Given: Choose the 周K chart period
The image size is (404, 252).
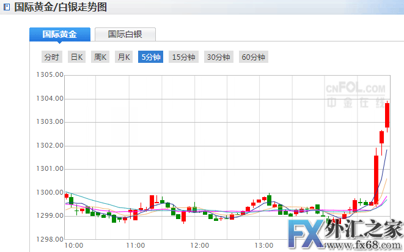Looking at the screenshot, I should tap(100, 57).
